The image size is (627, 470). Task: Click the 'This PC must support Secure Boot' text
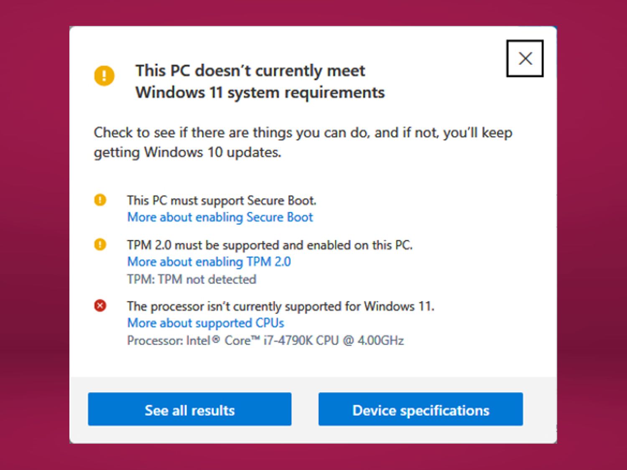[x=222, y=201]
